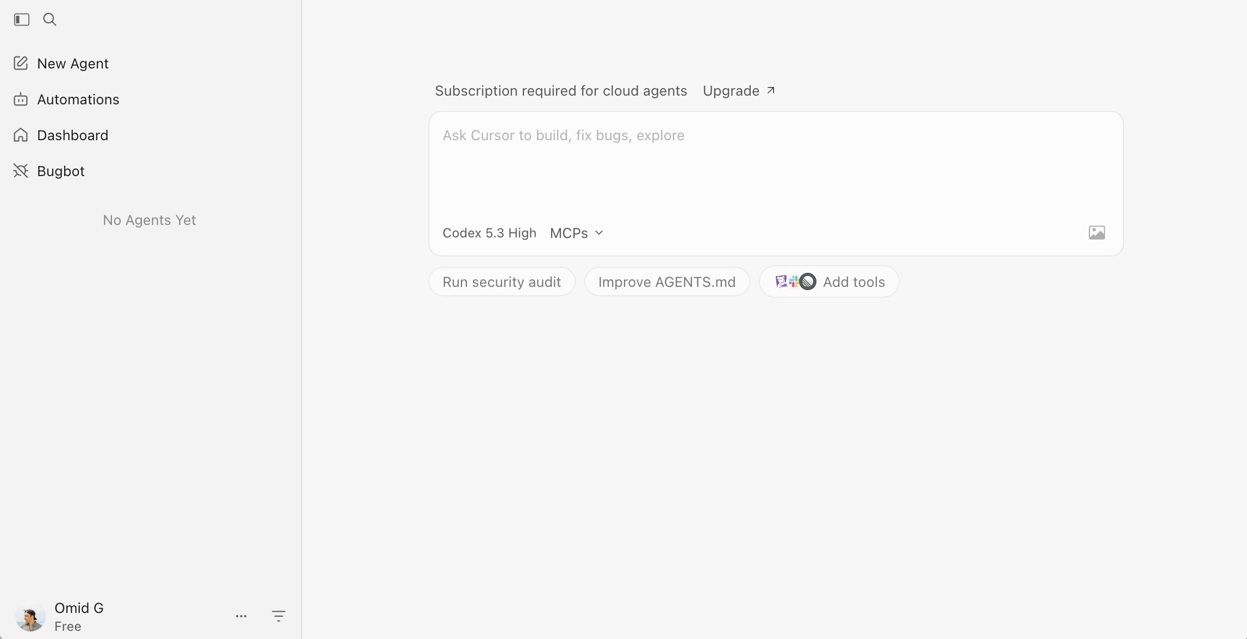Click the Slack icon on Add tools
1247x639 pixels.
(795, 281)
